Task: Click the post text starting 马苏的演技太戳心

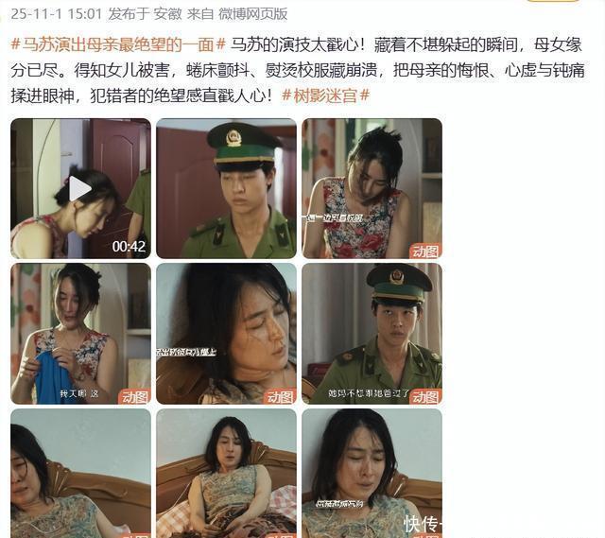Action: click(x=297, y=71)
